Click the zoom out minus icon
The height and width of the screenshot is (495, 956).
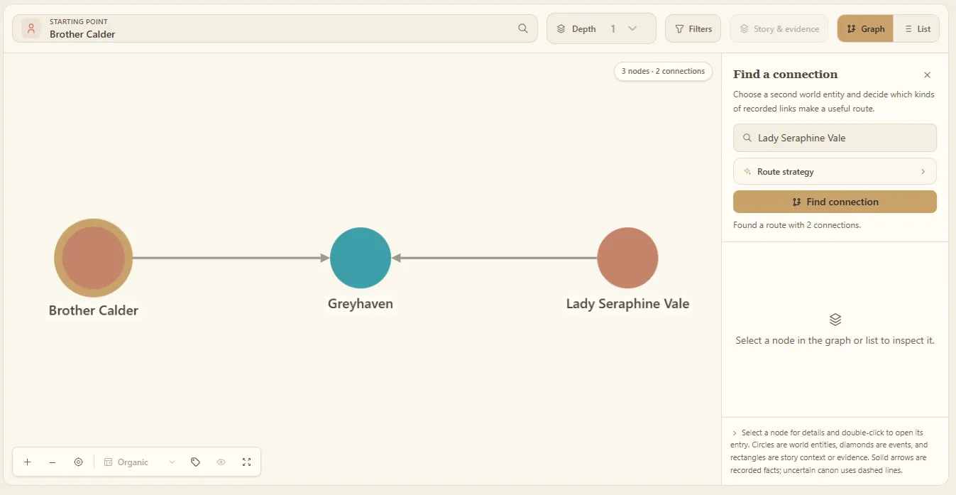pyautogui.click(x=53, y=462)
